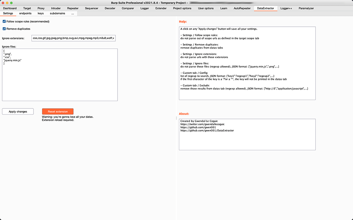Select the Repeater tab

[73, 8]
